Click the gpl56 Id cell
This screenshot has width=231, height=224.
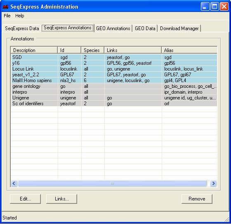[70, 63]
